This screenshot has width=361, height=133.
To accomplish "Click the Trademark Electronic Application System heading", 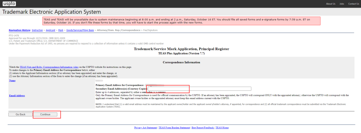I will click(51, 12).
